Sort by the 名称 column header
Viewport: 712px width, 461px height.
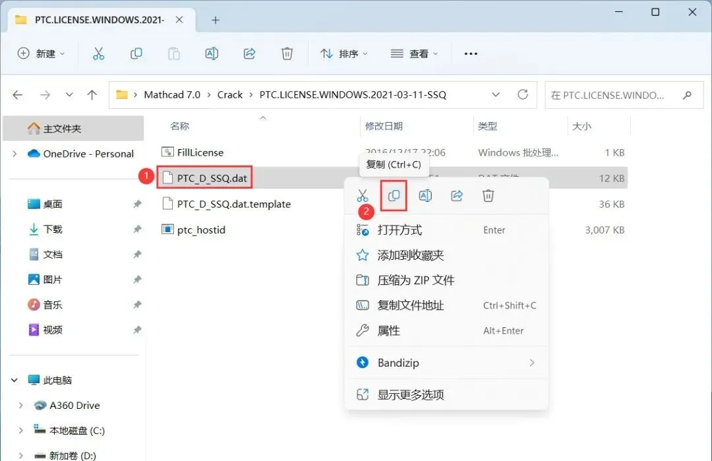click(x=180, y=126)
